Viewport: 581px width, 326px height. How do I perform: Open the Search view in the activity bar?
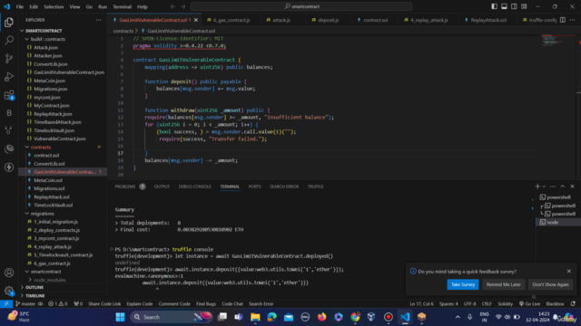pos(9,40)
